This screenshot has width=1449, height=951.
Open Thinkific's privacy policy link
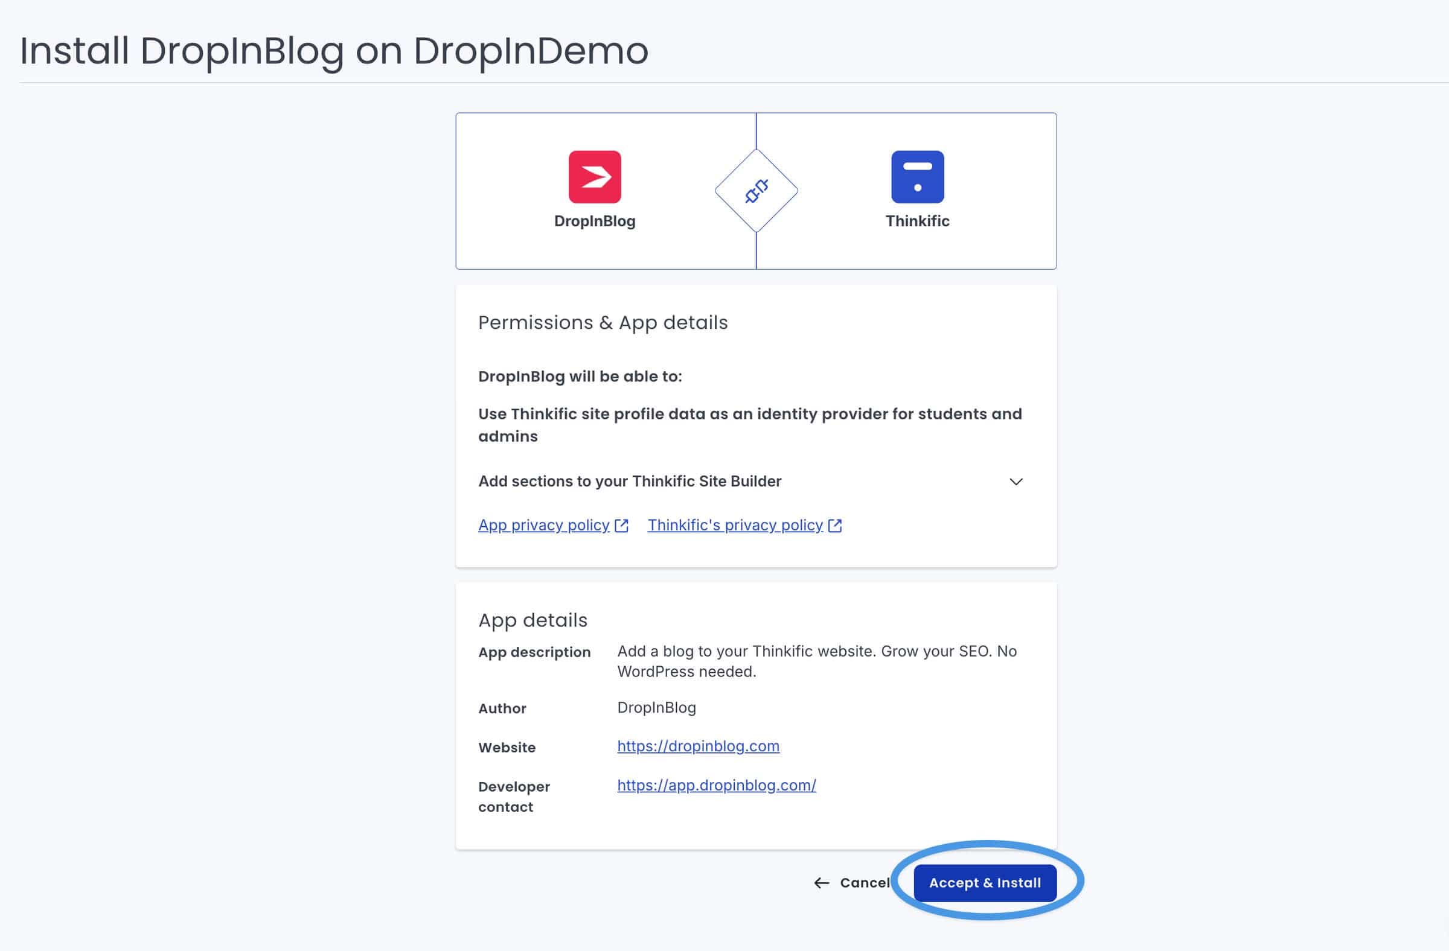pos(735,525)
